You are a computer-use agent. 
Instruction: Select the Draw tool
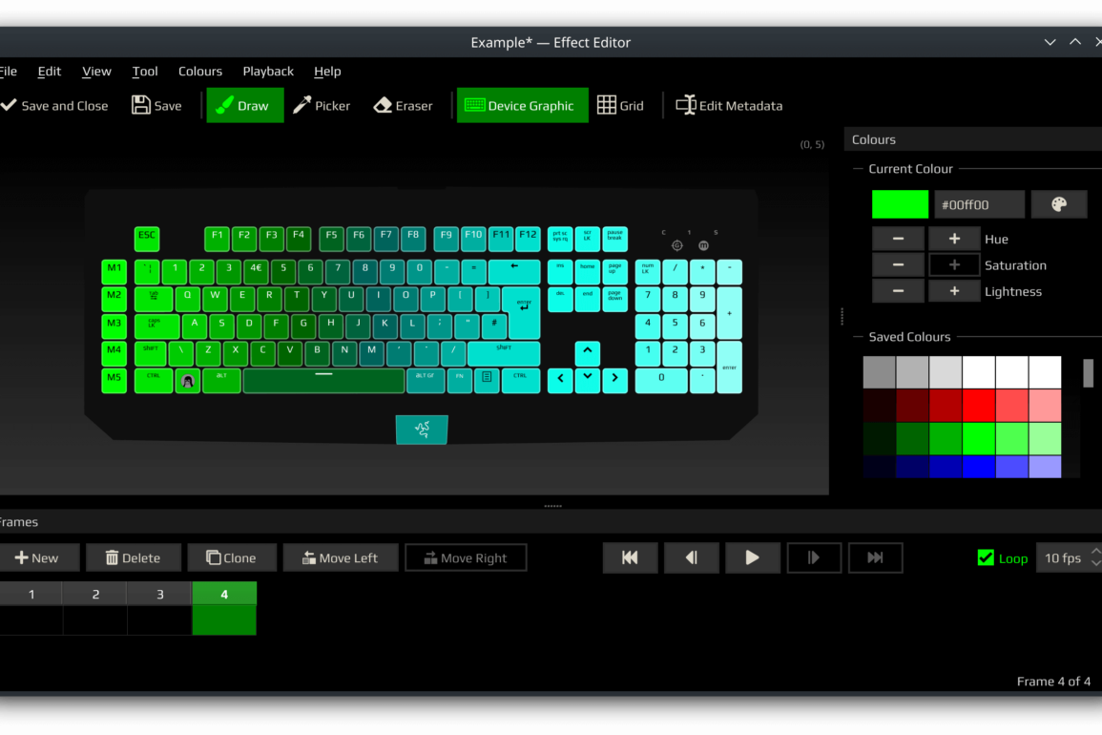pos(244,106)
